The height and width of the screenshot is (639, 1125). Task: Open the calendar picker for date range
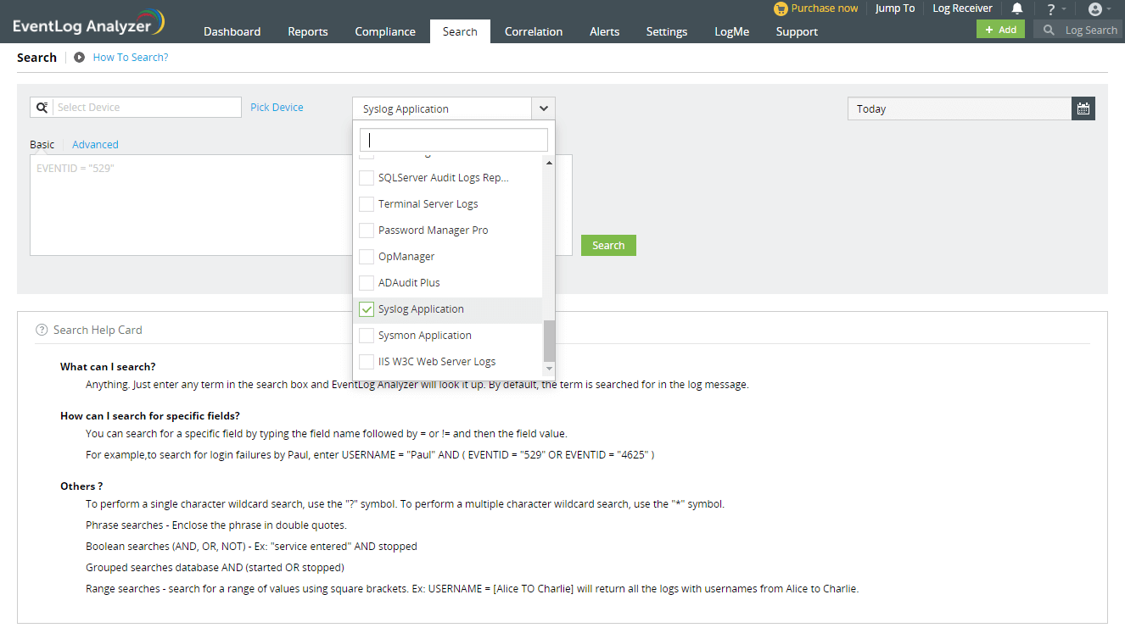click(x=1083, y=108)
